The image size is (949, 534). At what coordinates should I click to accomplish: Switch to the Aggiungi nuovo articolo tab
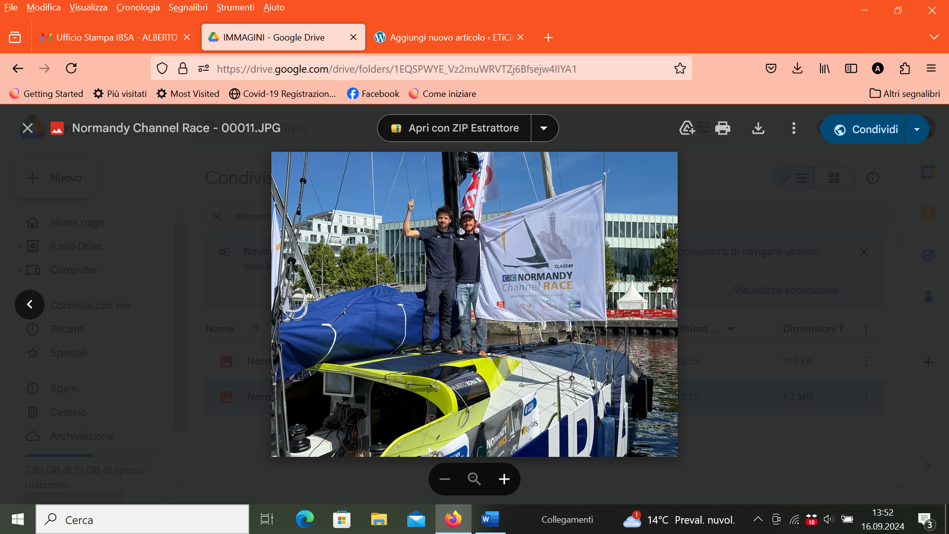449,37
